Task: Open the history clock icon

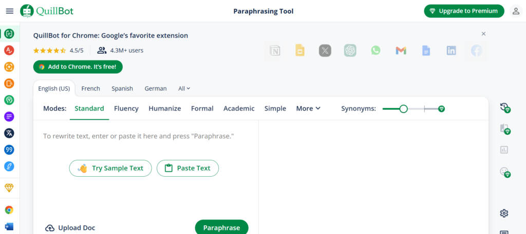Action: pyautogui.click(x=504, y=108)
